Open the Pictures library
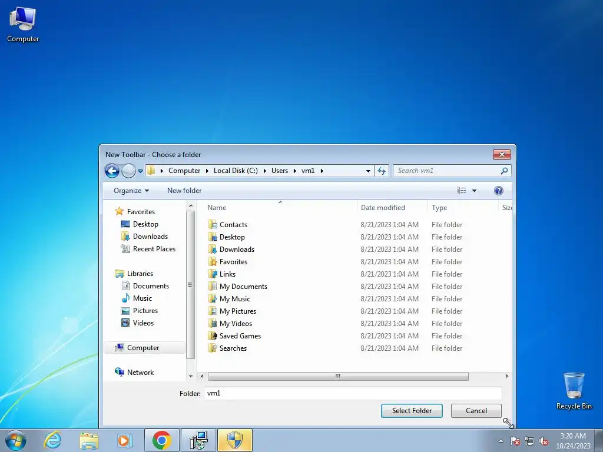This screenshot has width=603, height=452. (145, 311)
